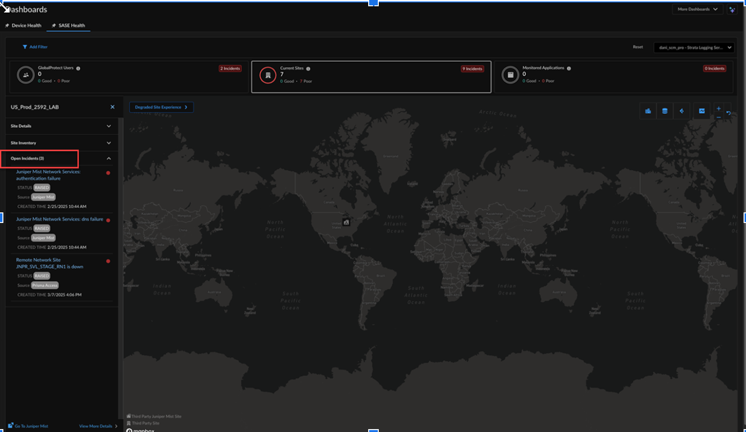This screenshot has width=746, height=432.
Task: Click the chart view map icon
Action: tap(702, 111)
